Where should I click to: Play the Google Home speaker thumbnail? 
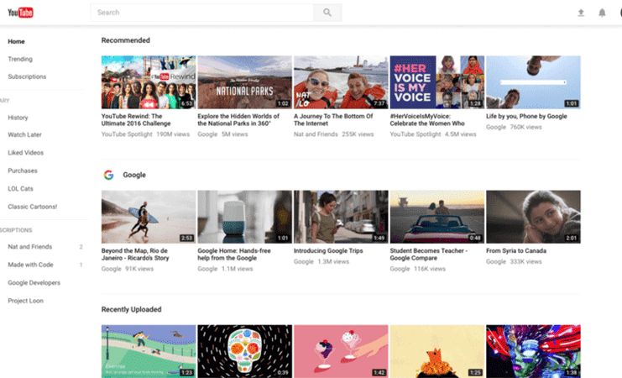[x=245, y=217]
